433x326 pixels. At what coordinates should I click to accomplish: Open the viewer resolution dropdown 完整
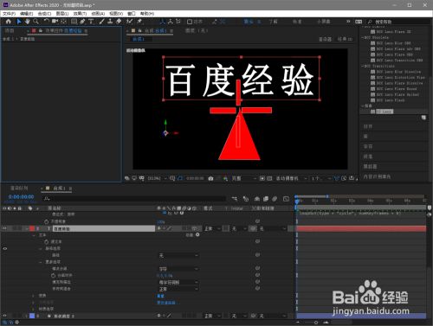244,178
